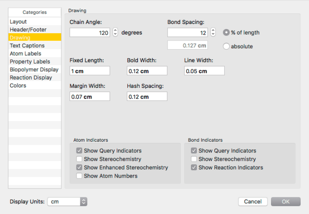This screenshot has width=309, height=214.
Task: Click the Line Width input field
Action: tap(204, 71)
